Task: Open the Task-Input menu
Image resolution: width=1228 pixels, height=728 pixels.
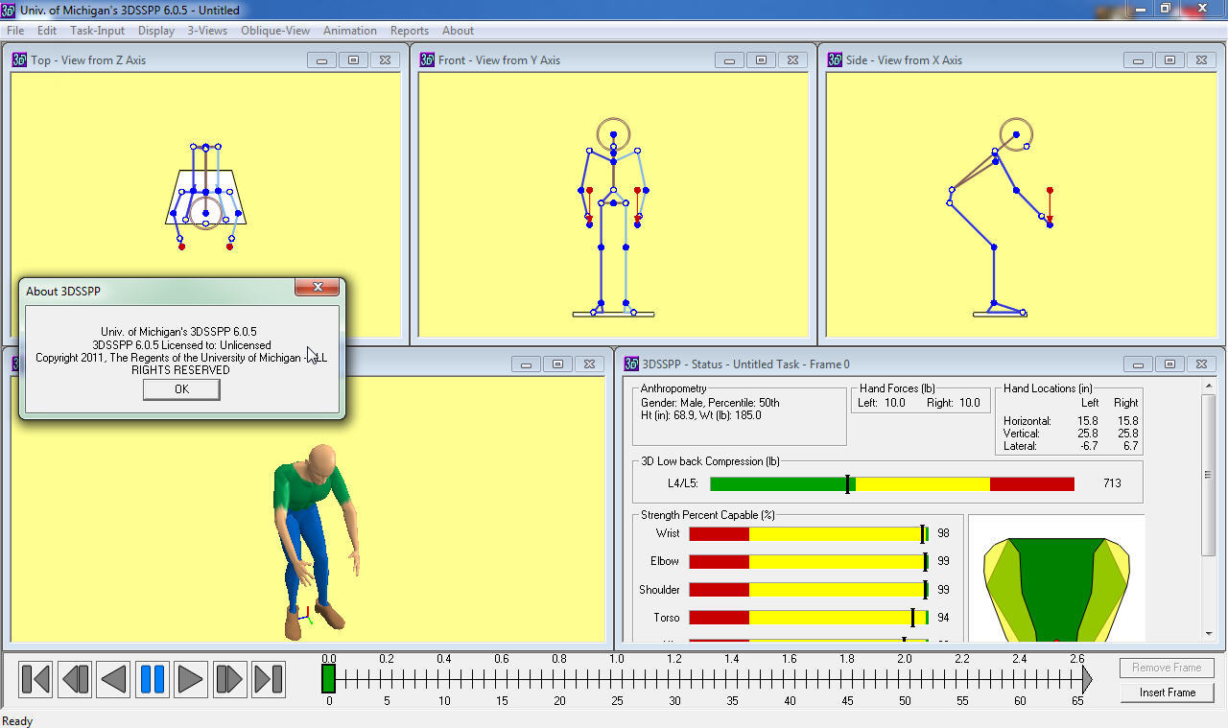Action: point(97,31)
